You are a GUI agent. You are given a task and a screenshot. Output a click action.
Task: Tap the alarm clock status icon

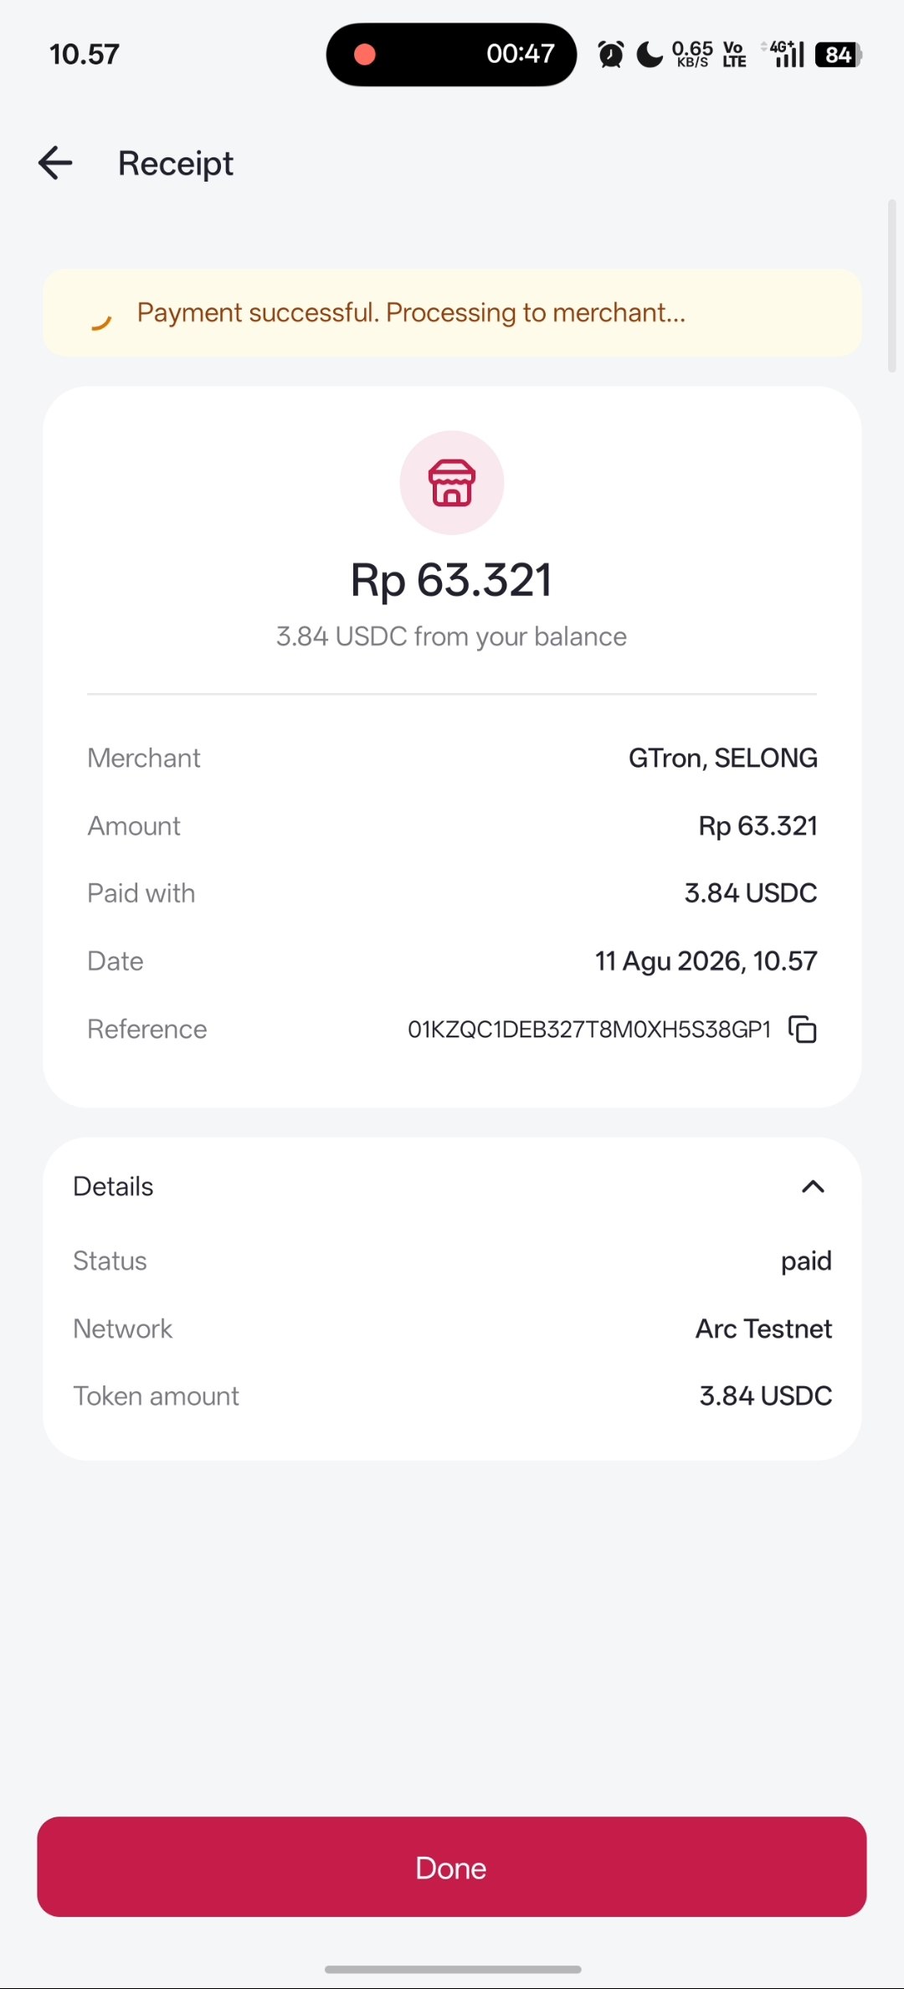click(x=611, y=54)
